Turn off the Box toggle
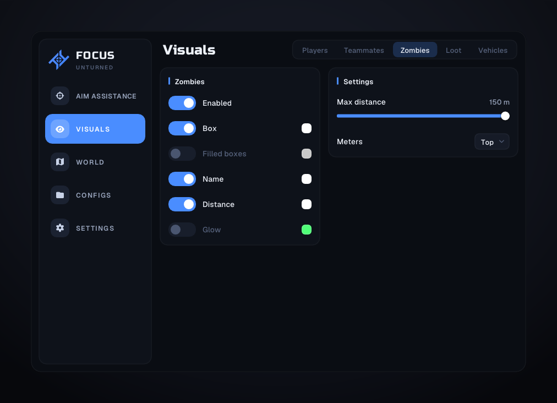 coord(182,128)
